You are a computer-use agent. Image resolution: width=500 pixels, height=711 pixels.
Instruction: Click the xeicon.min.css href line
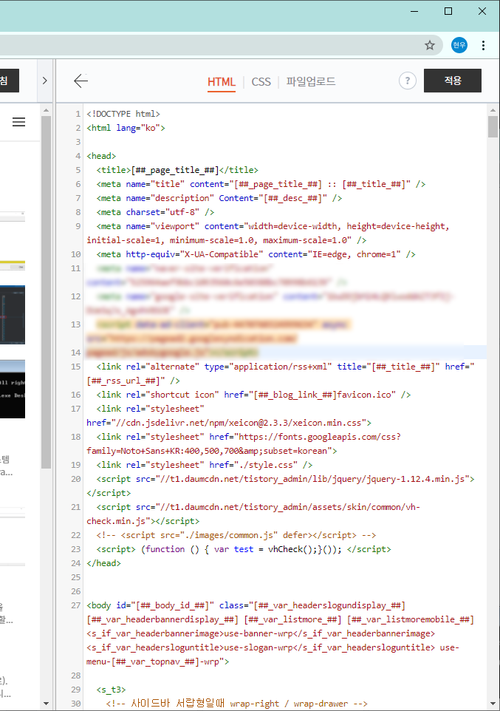pyautogui.click(x=229, y=423)
